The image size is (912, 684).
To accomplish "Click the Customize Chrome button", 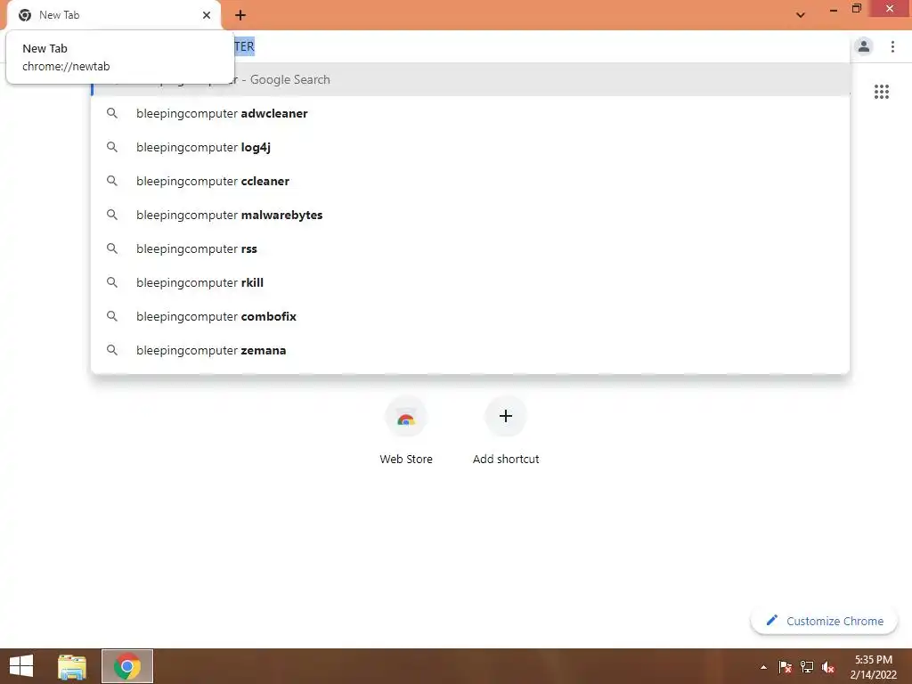I will coord(824,621).
